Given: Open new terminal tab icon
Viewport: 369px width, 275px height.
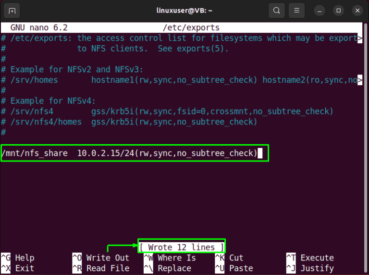Looking at the screenshot, I should click(12, 10).
